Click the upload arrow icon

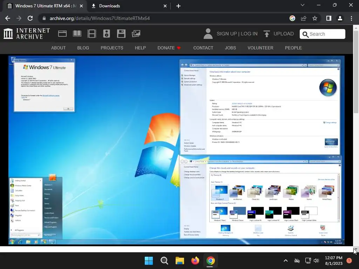click(x=266, y=34)
